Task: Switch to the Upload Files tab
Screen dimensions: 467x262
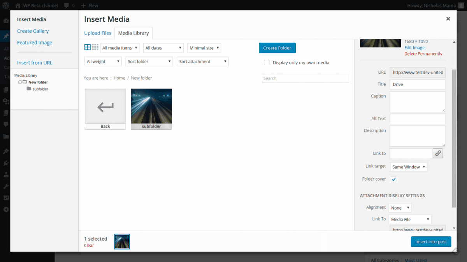Action: coord(98,33)
